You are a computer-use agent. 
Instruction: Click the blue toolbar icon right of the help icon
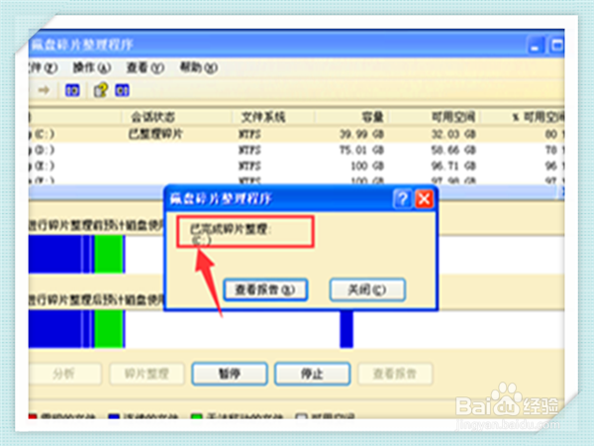click(122, 90)
